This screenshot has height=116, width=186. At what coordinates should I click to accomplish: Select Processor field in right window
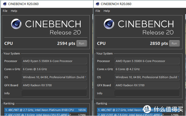coord(147,61)
